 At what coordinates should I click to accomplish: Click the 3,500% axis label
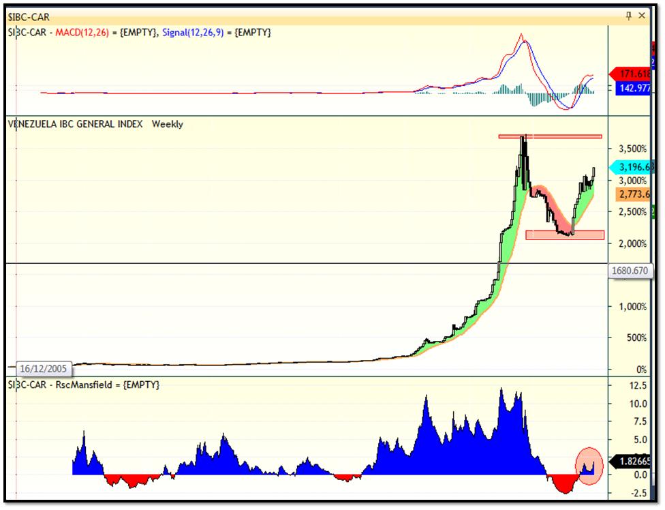(x=633, y=149)
